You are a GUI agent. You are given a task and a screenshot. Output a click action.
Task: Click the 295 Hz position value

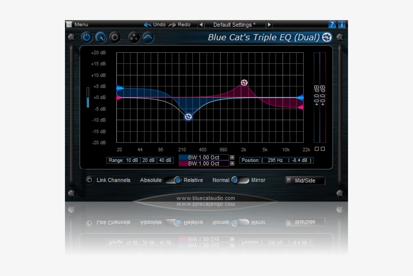point(275,160)
